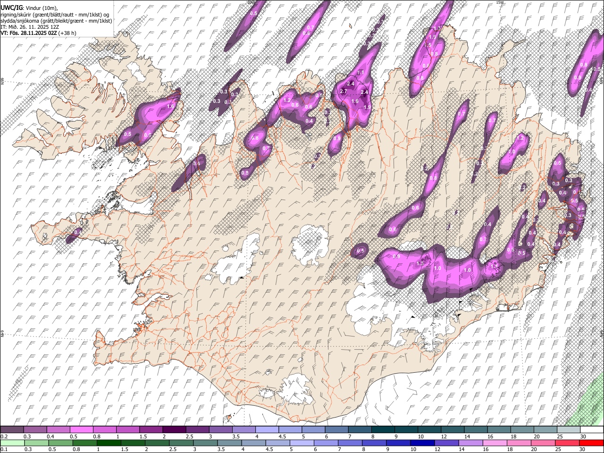Click the top legend swatch between 8 and 9
Viewport: 604px width, 453px height.
383,430
